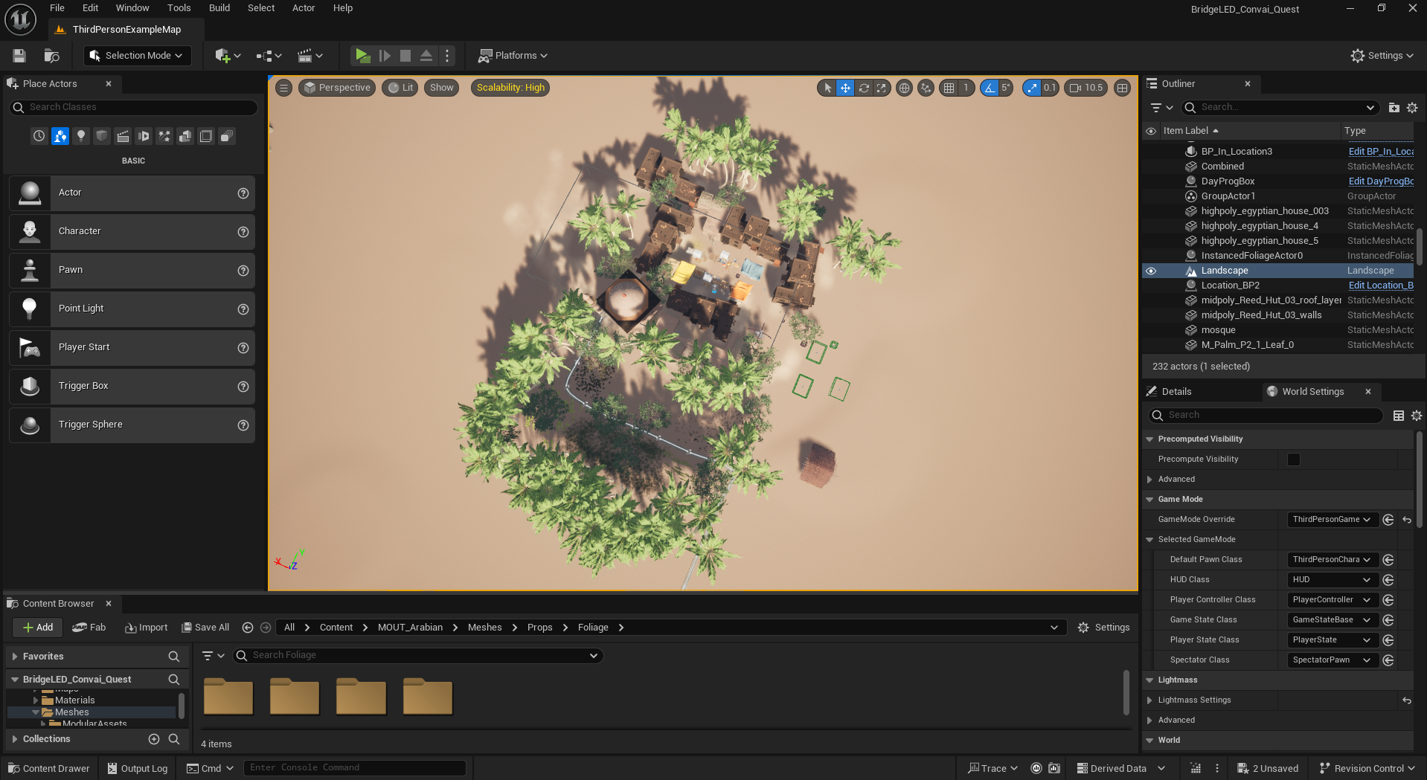Screen dimensions: 1427x780
Task: Click the Lights category icon in Place Actors
Action: (81, 136)
